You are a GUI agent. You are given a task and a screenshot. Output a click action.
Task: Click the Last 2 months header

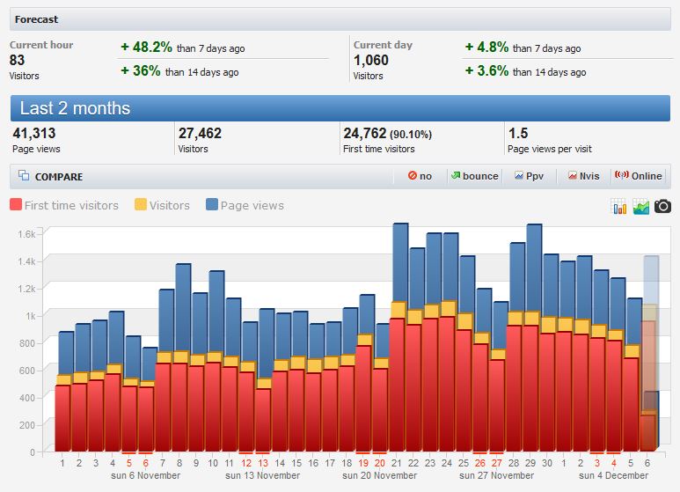tap(340, 108)
